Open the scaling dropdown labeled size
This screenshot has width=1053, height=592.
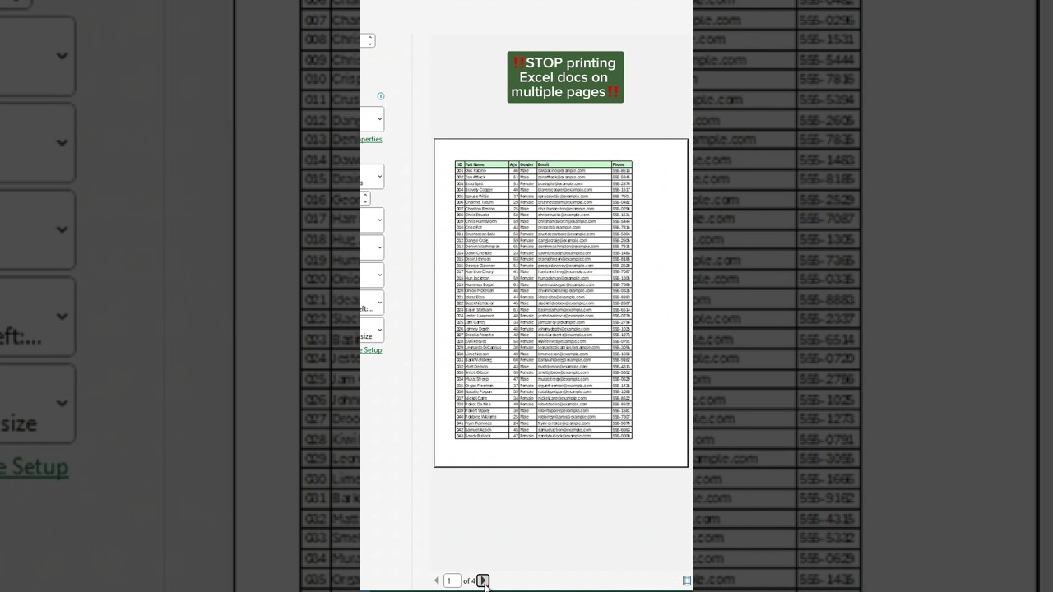tap(373, 330)
